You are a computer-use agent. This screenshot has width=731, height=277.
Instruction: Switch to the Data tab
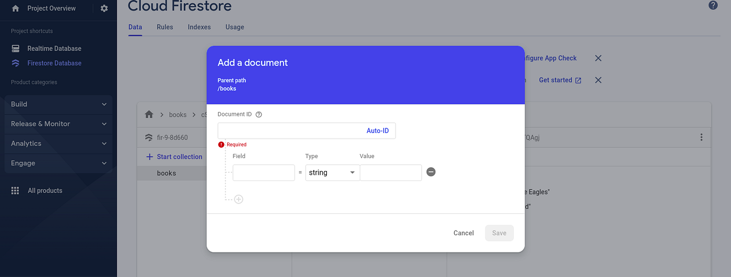[135, 27]
